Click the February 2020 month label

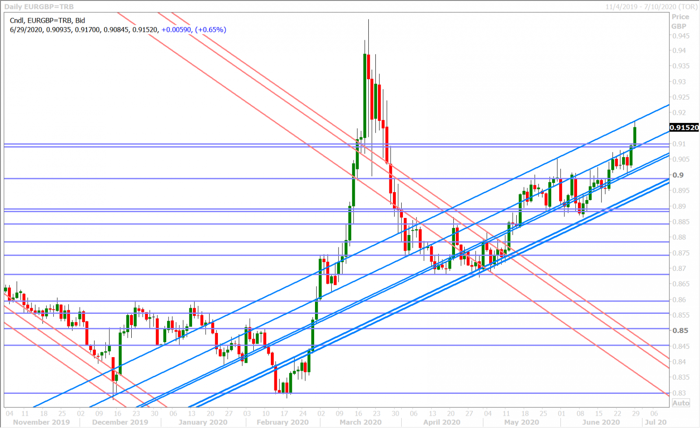283,422
